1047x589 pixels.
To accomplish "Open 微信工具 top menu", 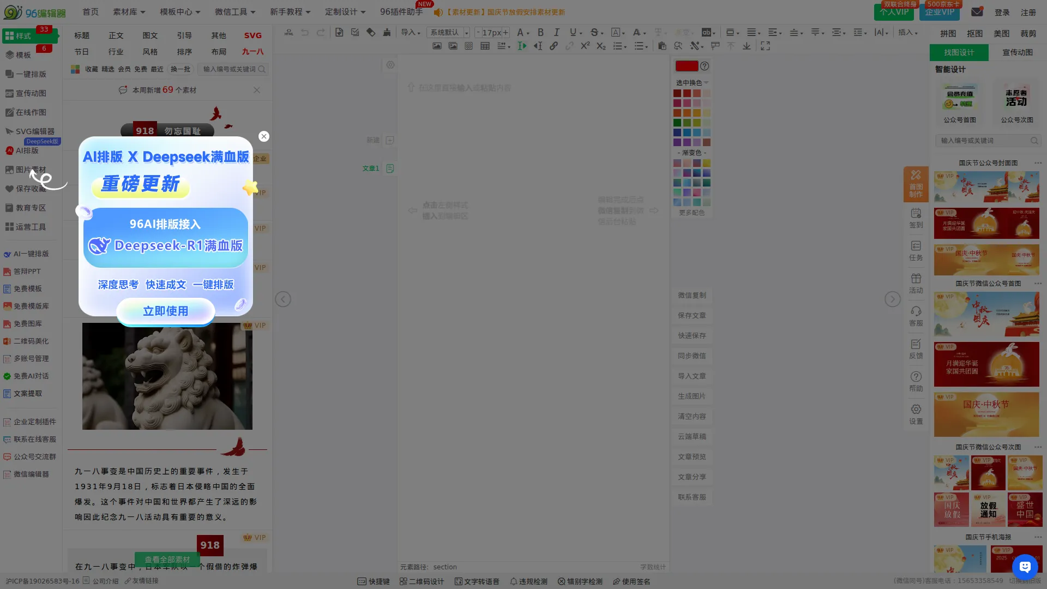I will tap(234, 11).
